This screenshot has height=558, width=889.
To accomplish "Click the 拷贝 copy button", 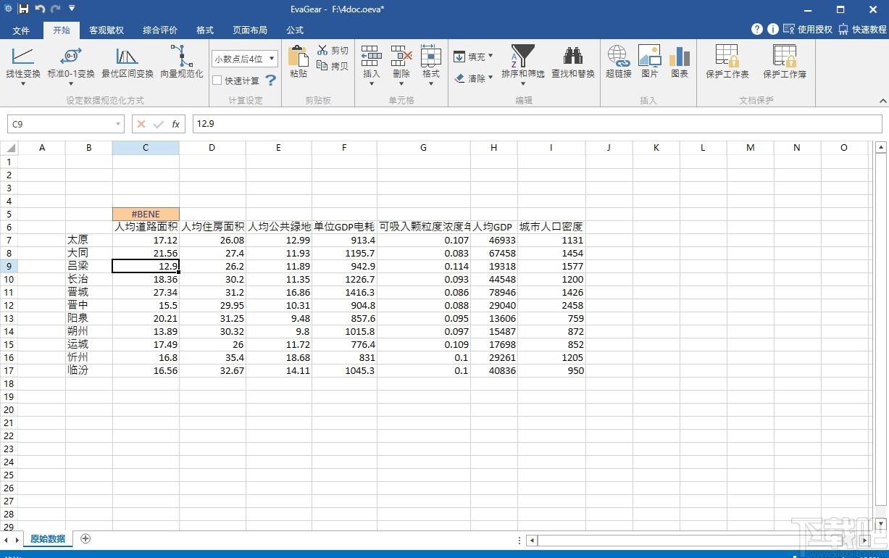I will tap(333, 66).
